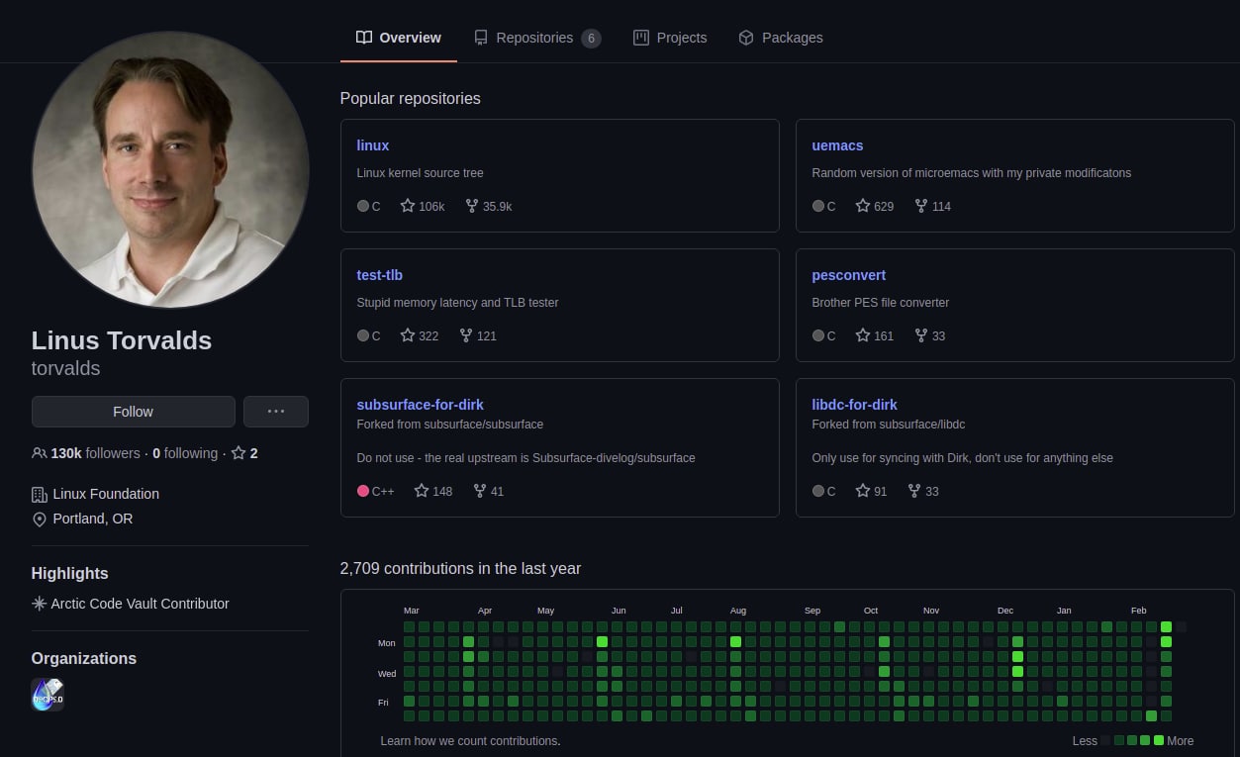Click subsurface-for-dirk star icon with 148

(x=422, y=491)
